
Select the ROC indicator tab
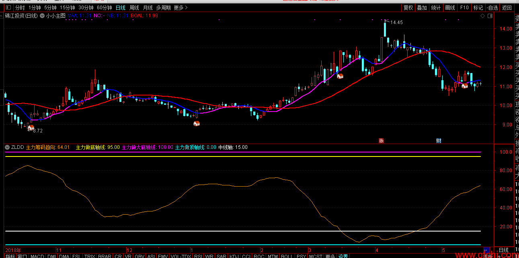[x=259, y=256]
